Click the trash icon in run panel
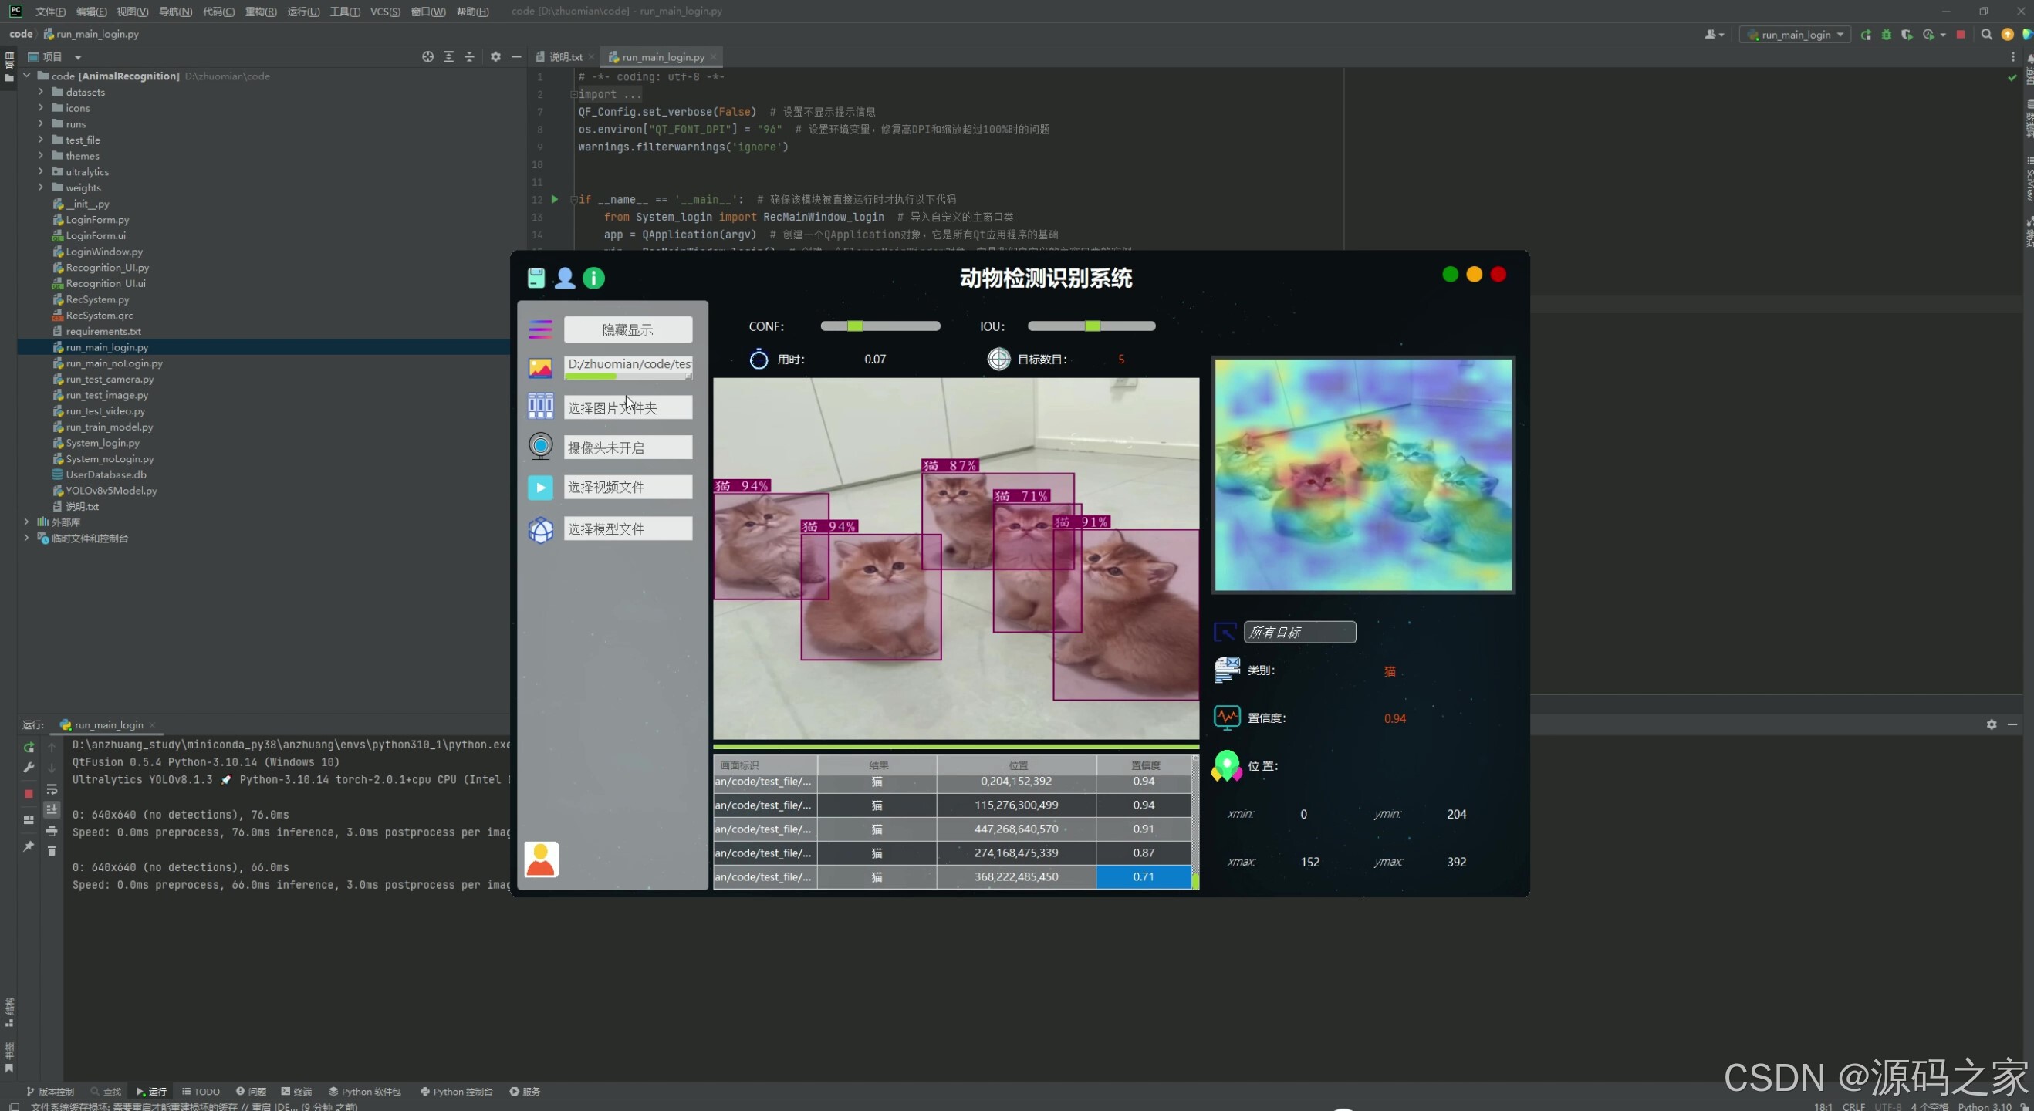 click(x=52, y=850)
